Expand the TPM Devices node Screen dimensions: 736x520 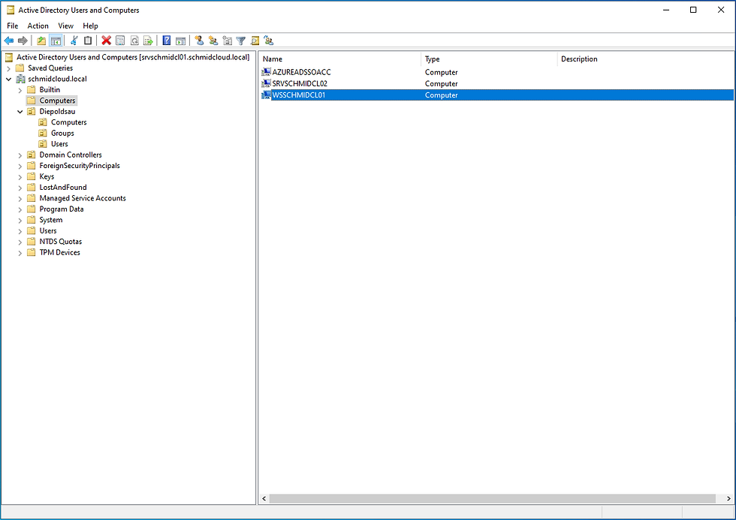pyautogui.click(x=20, y=253)
